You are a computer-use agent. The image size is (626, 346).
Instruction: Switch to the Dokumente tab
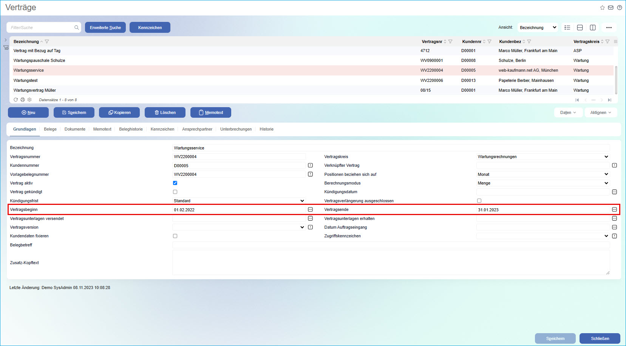point(75,129)
